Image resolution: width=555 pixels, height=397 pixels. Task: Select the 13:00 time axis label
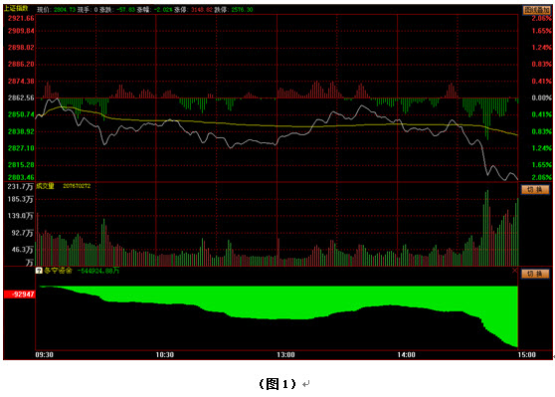285,355
